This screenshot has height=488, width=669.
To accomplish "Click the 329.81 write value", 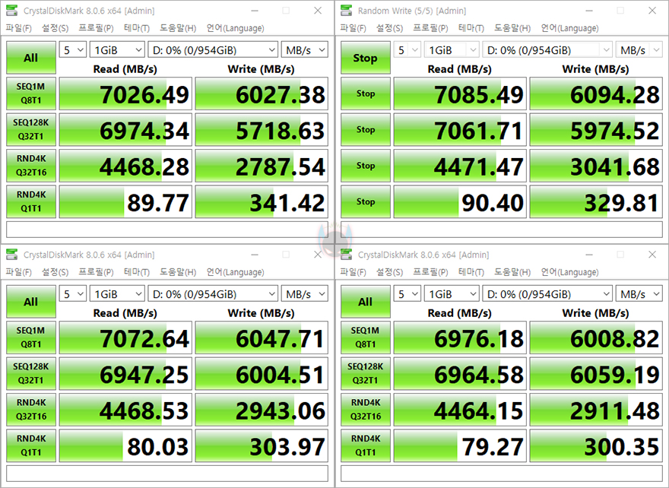I will pyautogui.click(x=622, y=203).
